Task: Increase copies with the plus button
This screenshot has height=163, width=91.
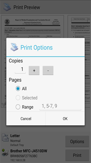Action: pyautogui.click(x=34, y=70)
